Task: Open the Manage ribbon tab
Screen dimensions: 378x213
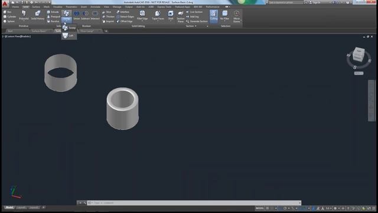Action: pos(117,7)
